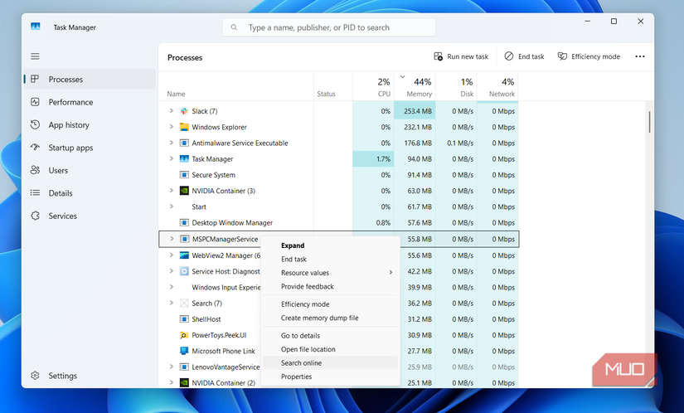
Task: Click the process list vertical scrollbar
Action: (649, 122)
